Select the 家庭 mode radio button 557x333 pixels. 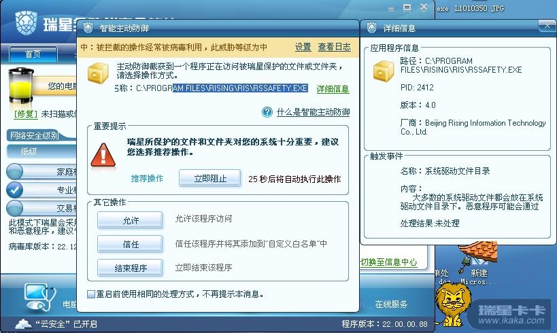click(14, 171)
